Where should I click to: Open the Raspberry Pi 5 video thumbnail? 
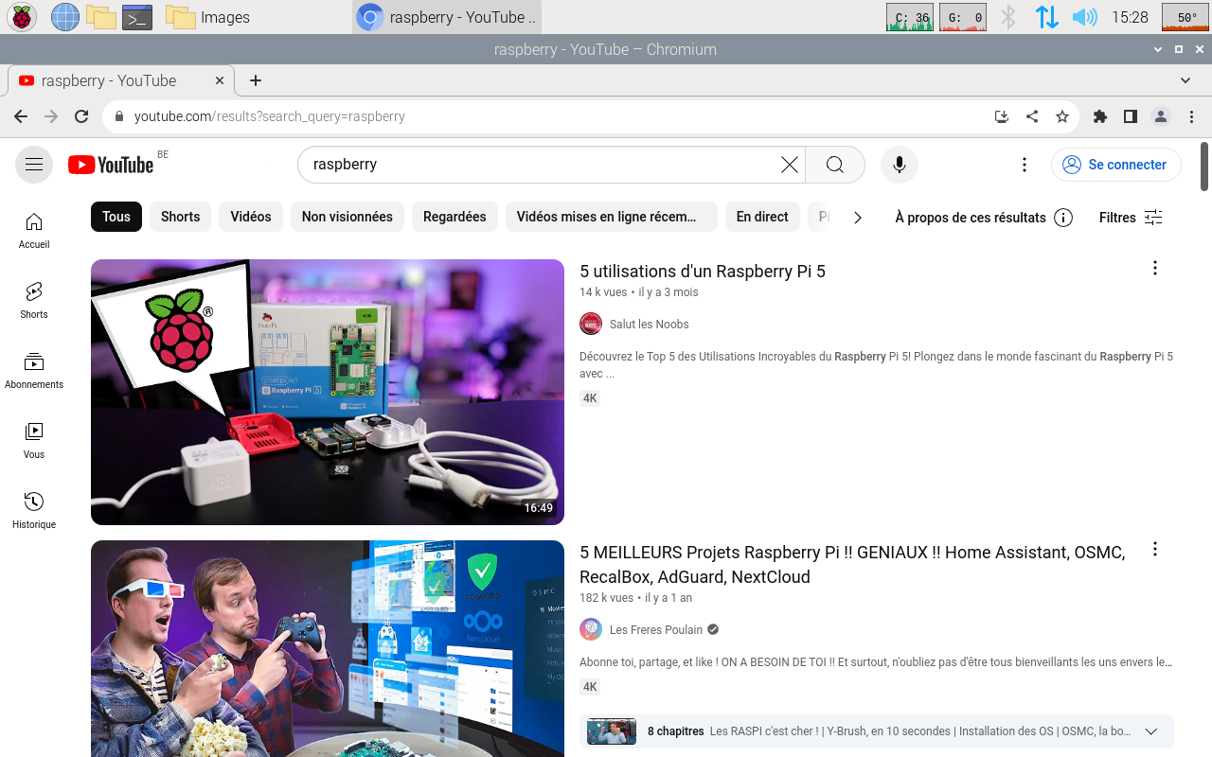tap(328, 392)
